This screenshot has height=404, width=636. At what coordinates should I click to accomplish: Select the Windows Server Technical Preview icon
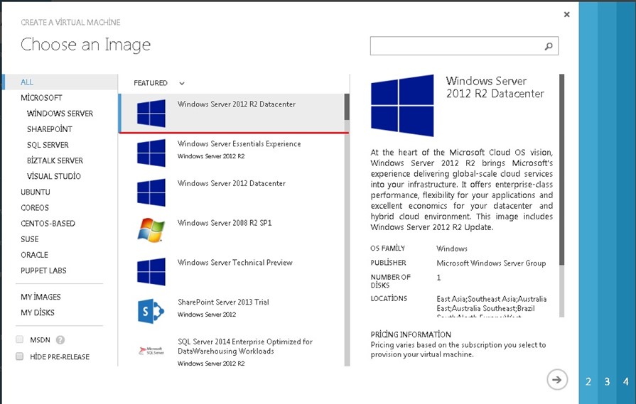click(151, 271)
